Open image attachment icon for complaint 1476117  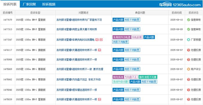point(99,50)
